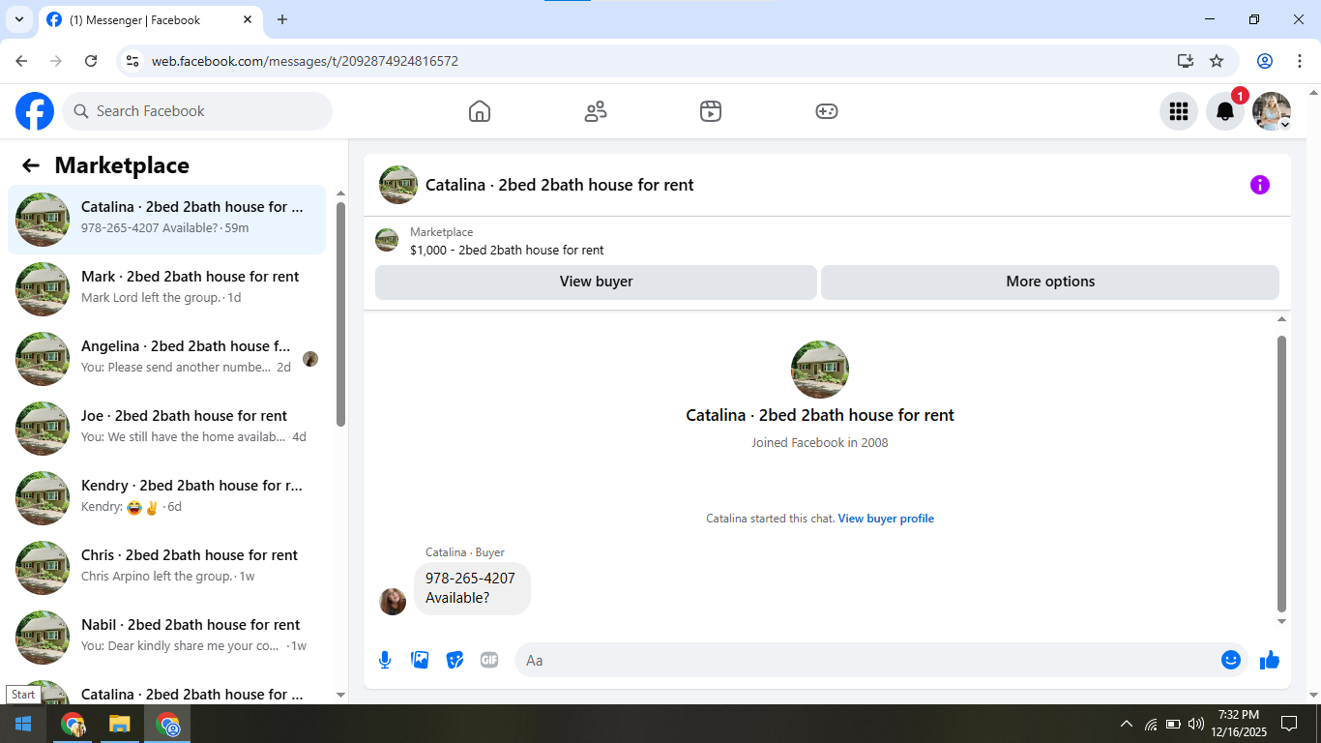This screenshot has height=743, width=1321.
Task: Click View buyer button
Action: (596, 282)
